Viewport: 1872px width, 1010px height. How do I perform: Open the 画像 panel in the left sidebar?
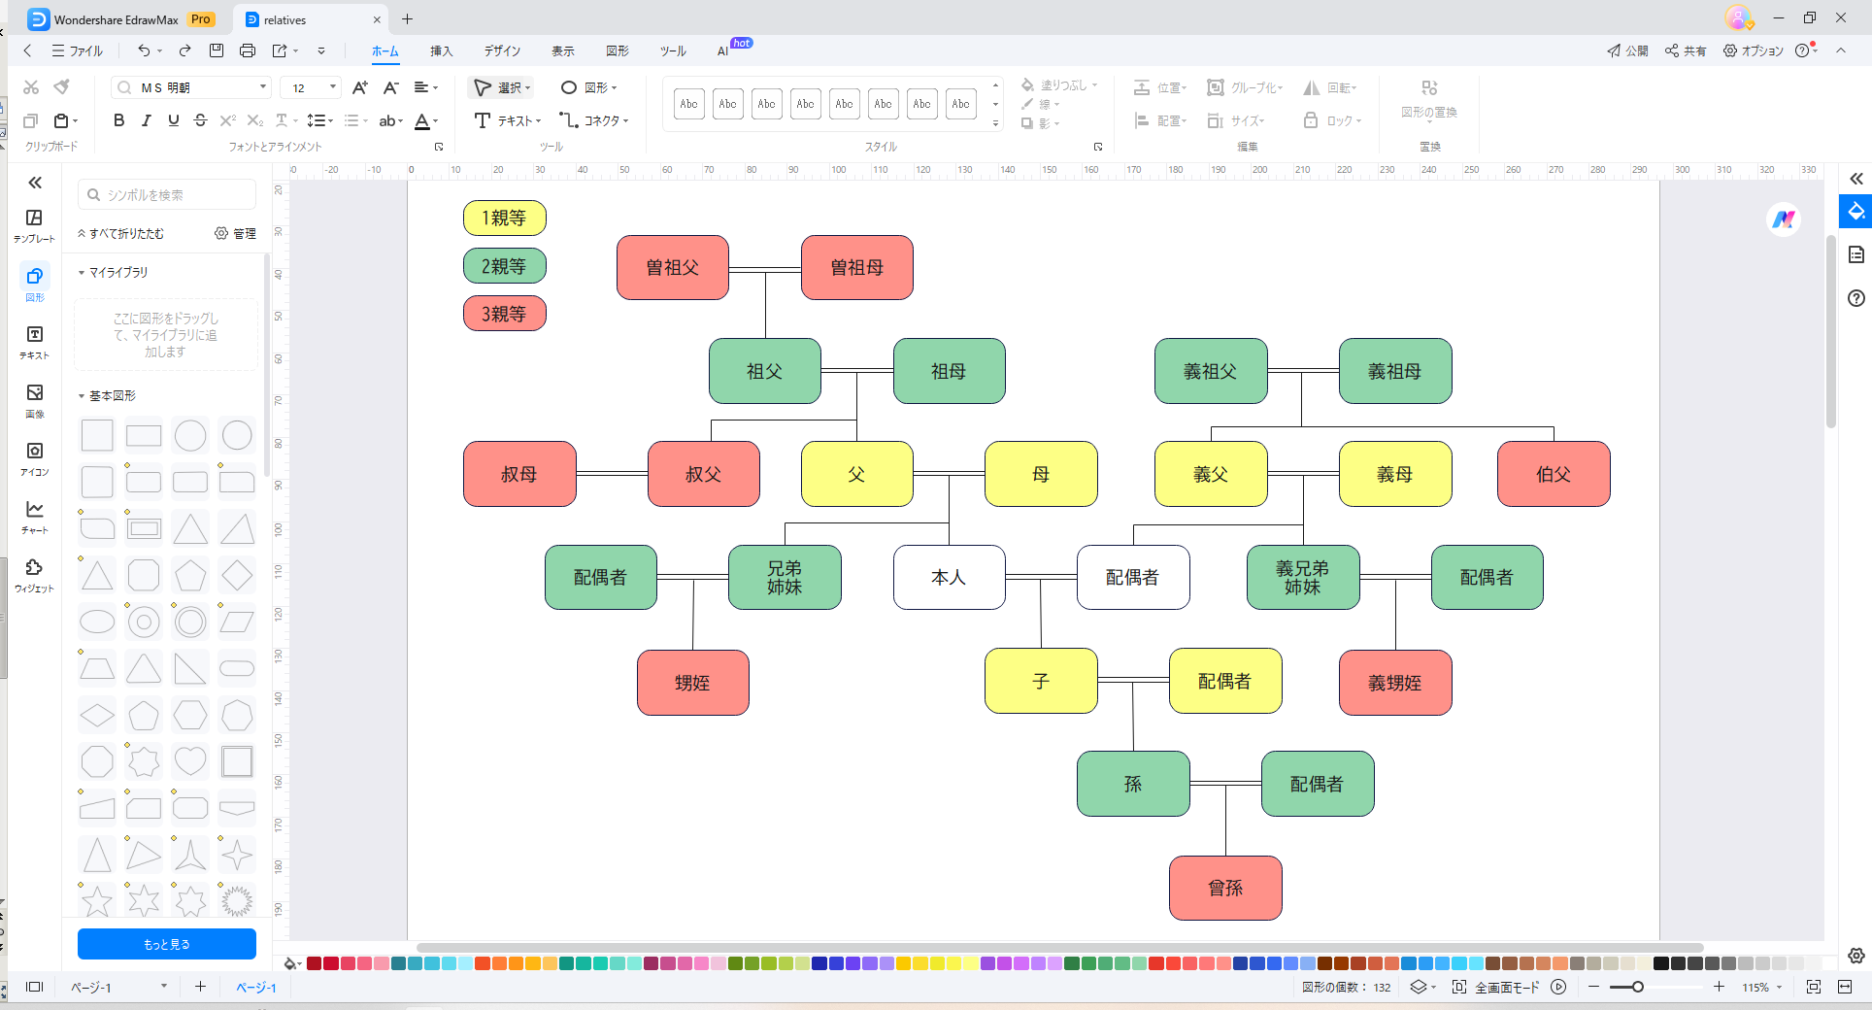point(34,400)
